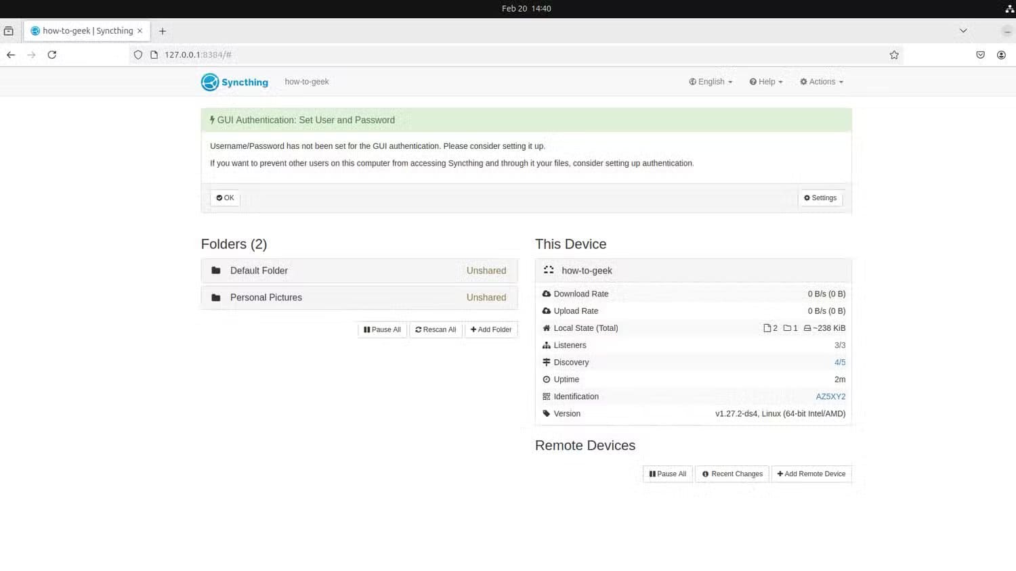Open the list all tabs chevron

coord(963,30)
